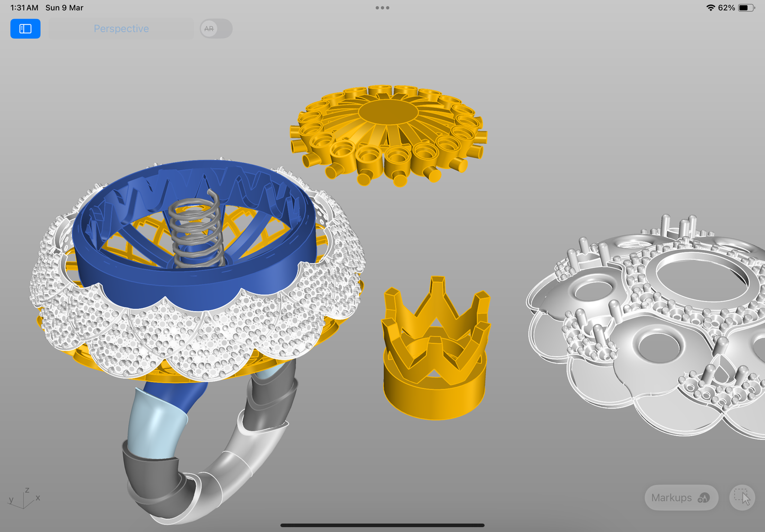Tap the 1:31 AM clock in status bar
The image size is (765, 532).
pos(24,8)
